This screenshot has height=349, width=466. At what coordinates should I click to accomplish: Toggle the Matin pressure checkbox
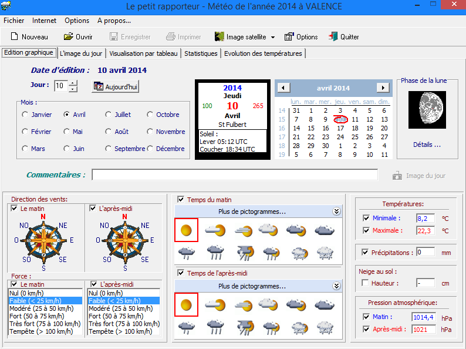tap(366, 317)
